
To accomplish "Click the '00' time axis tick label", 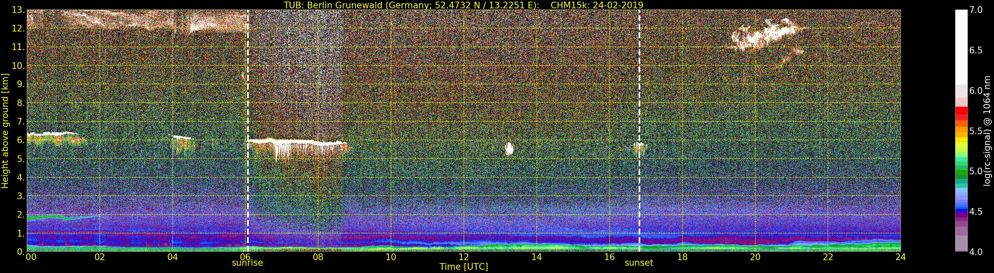I will point(31,257).
